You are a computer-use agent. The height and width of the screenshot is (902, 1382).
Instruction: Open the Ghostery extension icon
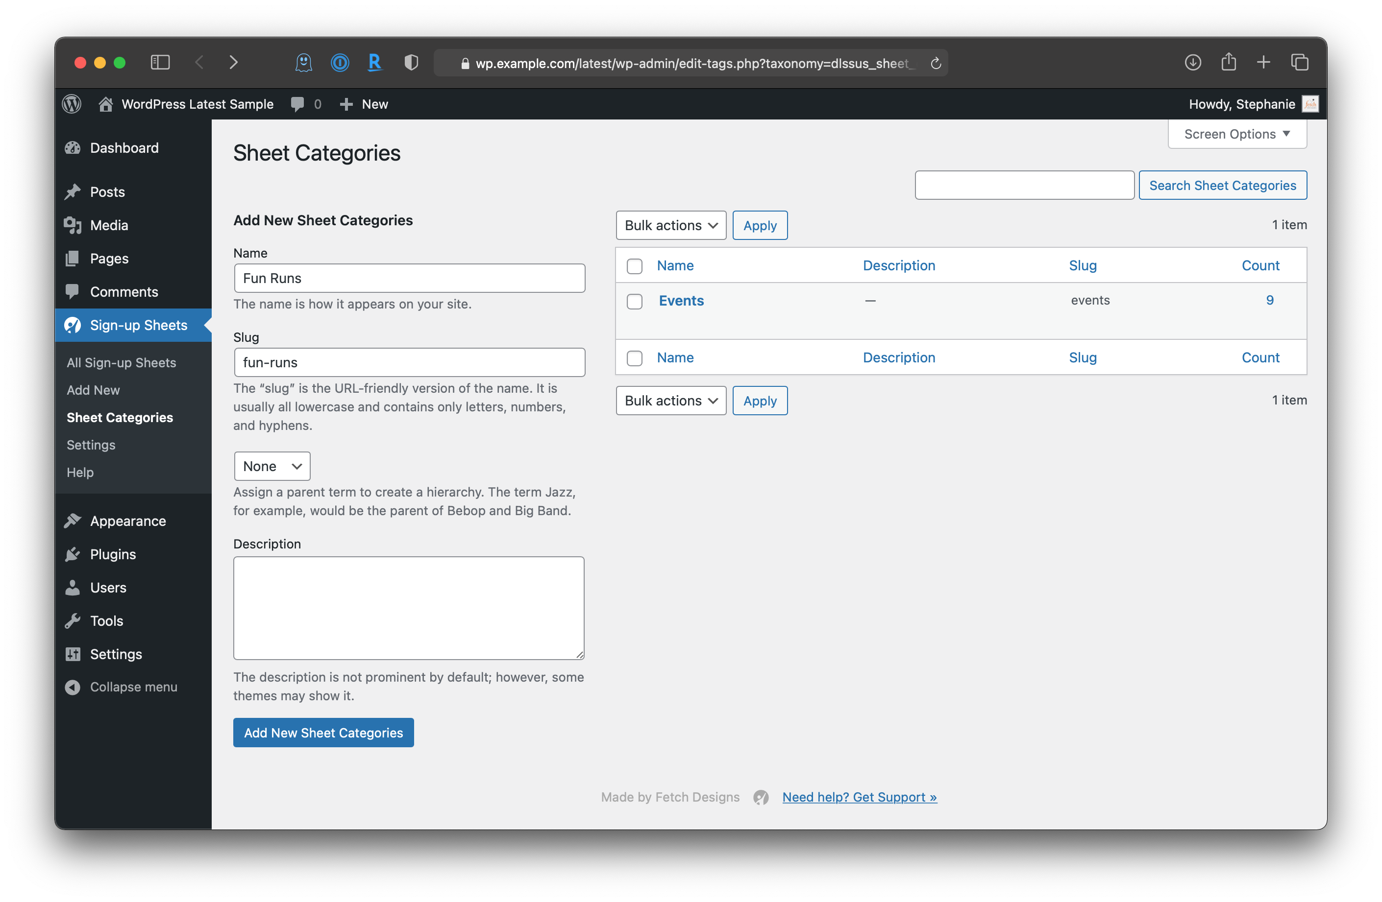pyautogui.click(x=304, y=63)
